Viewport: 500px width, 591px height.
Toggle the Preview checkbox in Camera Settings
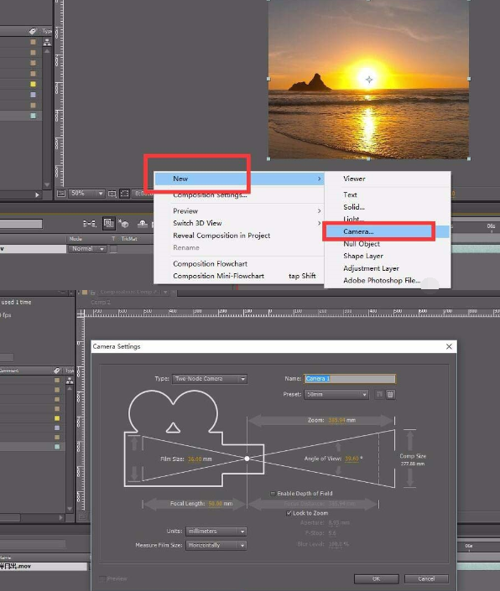(102, 578)
